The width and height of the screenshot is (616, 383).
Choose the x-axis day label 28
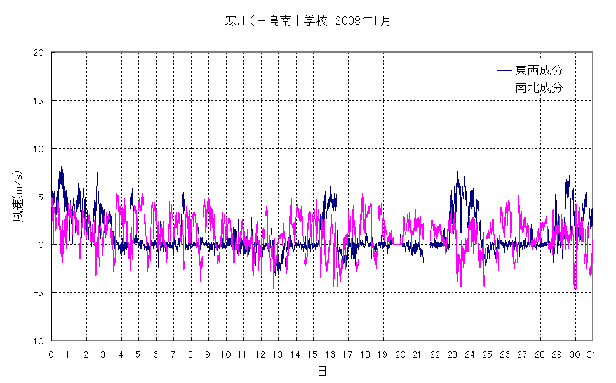(540, 354)
